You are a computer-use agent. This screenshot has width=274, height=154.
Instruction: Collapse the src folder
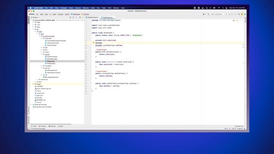pyautogui.click(x=33, y=30)
